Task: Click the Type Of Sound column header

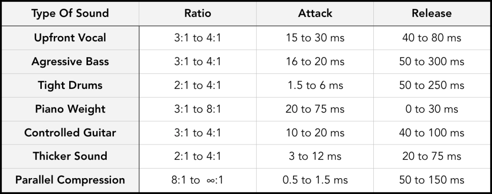Action: coord(70,13)
